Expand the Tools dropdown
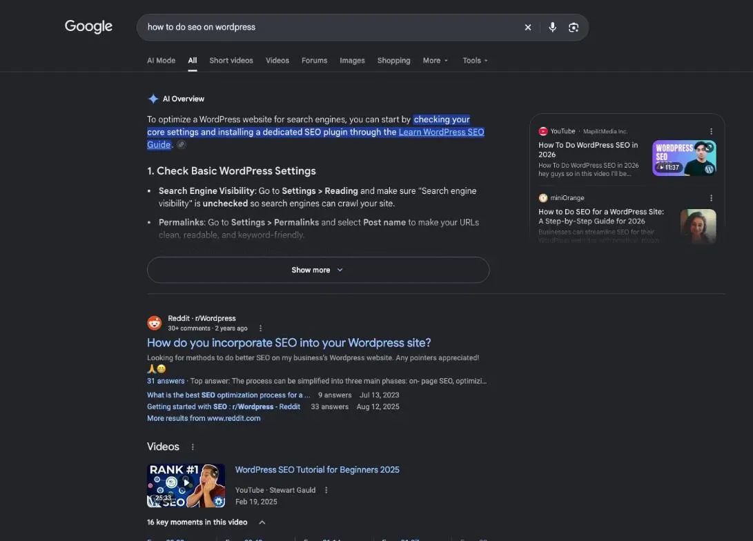This screenshot has height=541, width=753. pos(475,61)
